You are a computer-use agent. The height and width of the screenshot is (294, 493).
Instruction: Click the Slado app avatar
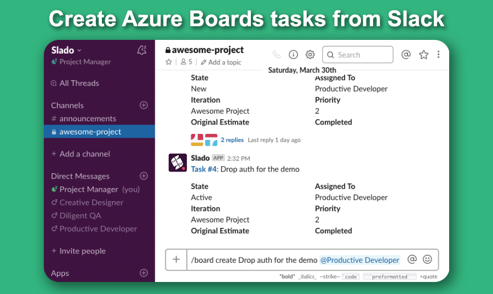tap(177, 162)
